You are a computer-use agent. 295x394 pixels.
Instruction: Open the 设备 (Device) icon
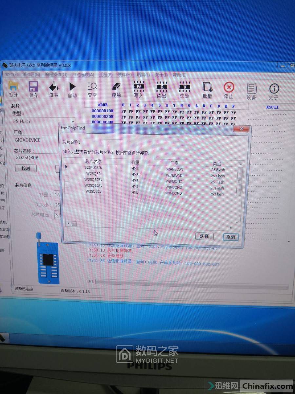[x=252, y=88]
